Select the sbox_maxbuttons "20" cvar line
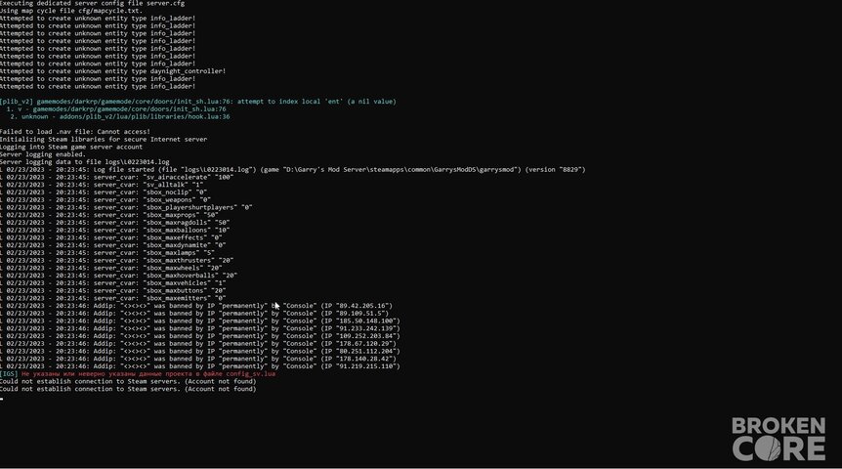This screenshot has width=842, height=469. pyautogui.click(x=112, y=290)
